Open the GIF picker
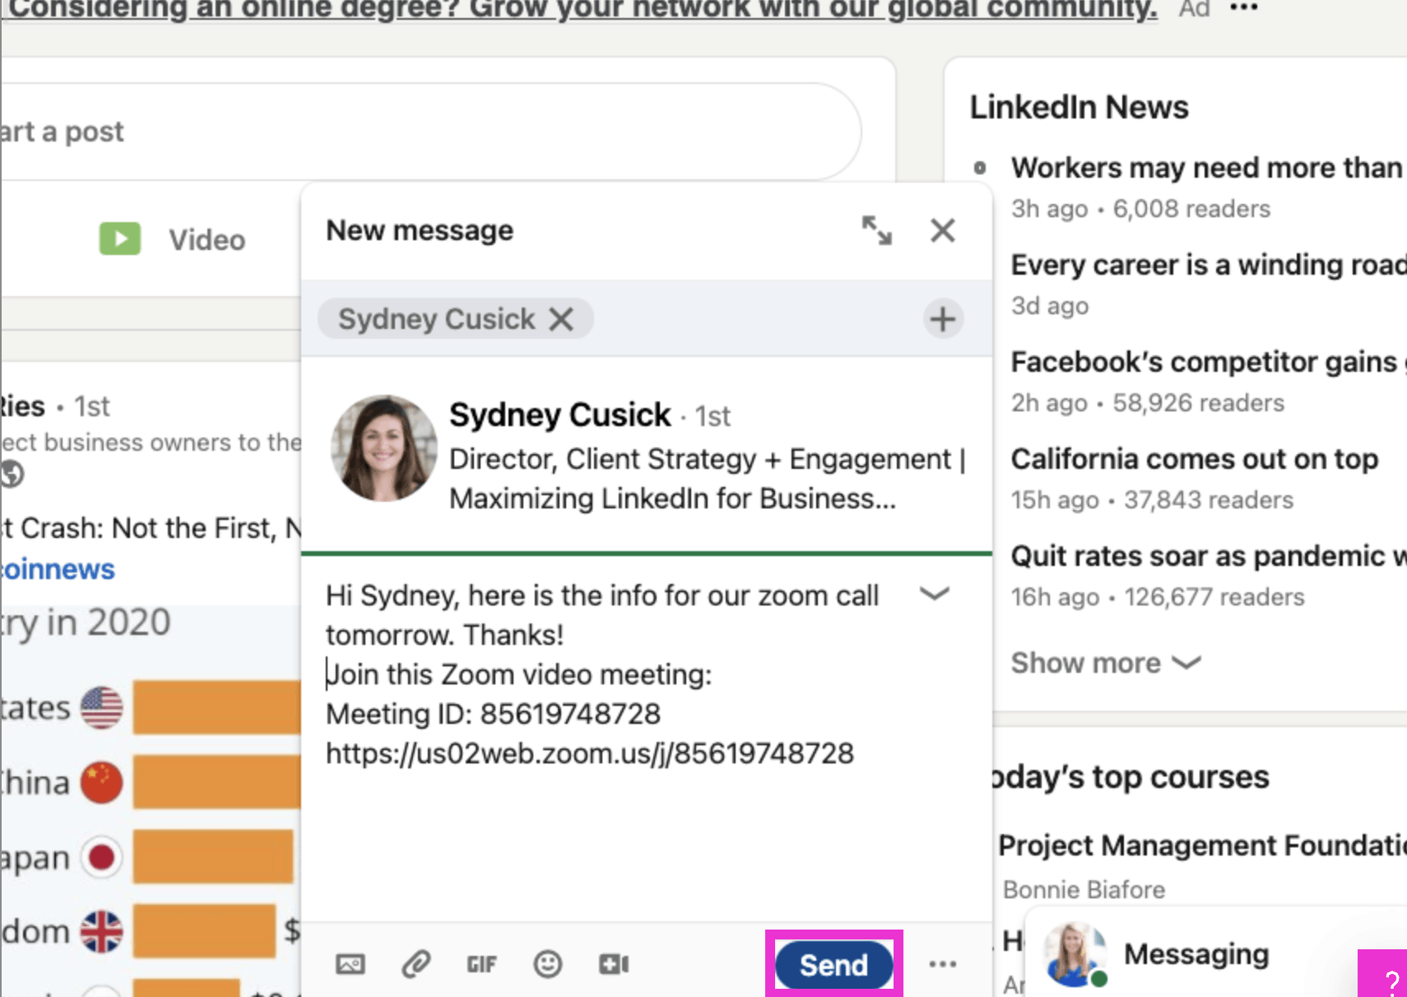The height and width of the screenshot is (997, 1407). (481, 964)
